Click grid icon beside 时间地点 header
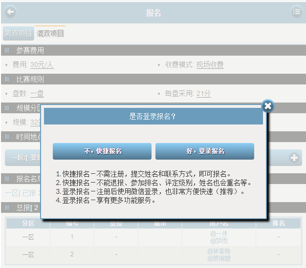Image resolution: width=306 pixels, height=268 pixels. point(7,137)
